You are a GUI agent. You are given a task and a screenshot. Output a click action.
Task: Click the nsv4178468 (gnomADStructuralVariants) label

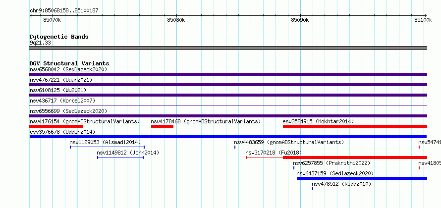(x=206, y=121)
